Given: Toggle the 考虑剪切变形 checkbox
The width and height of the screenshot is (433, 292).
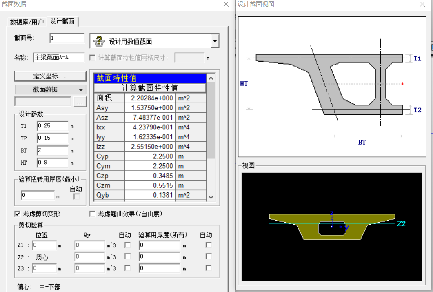Looking at the screenshot, I should click(18, 214).
